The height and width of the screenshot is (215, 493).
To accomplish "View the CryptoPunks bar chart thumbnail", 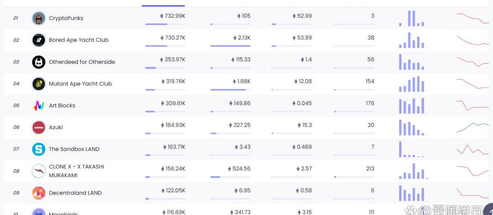I will tap(412, 18).
